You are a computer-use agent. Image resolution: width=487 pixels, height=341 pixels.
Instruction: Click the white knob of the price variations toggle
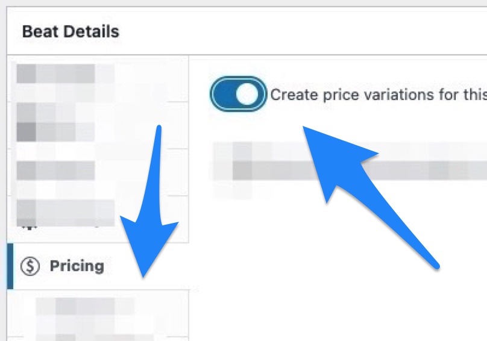coord(247,94)
